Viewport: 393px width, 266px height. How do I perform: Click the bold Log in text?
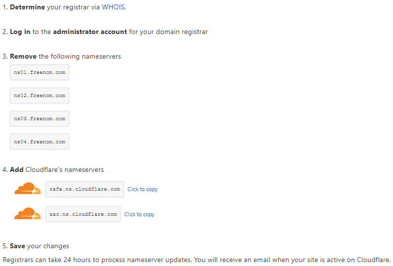point(20,32)
